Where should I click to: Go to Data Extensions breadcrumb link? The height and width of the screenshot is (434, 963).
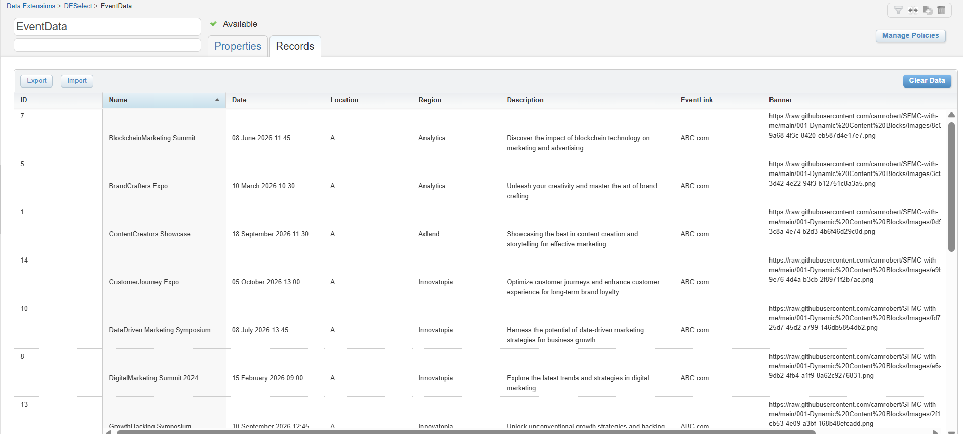tap(31, 6)
